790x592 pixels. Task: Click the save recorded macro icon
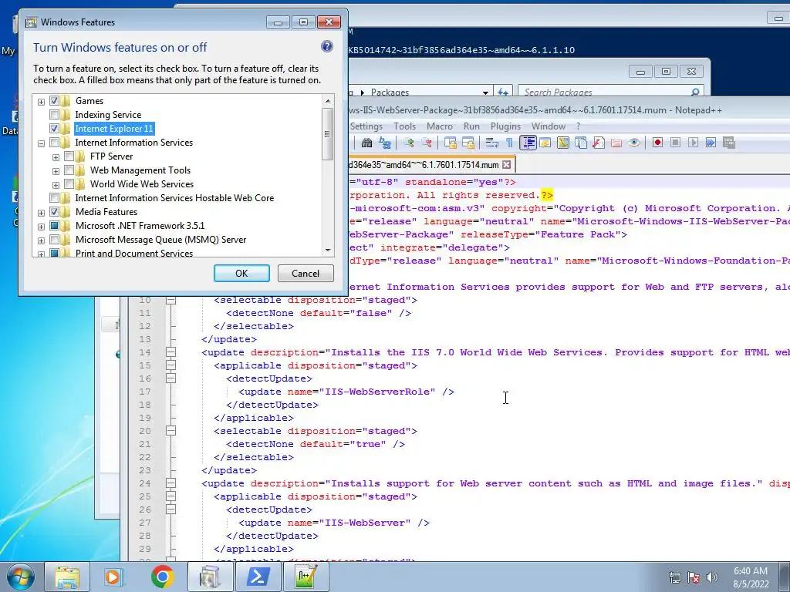click(729, 143)
